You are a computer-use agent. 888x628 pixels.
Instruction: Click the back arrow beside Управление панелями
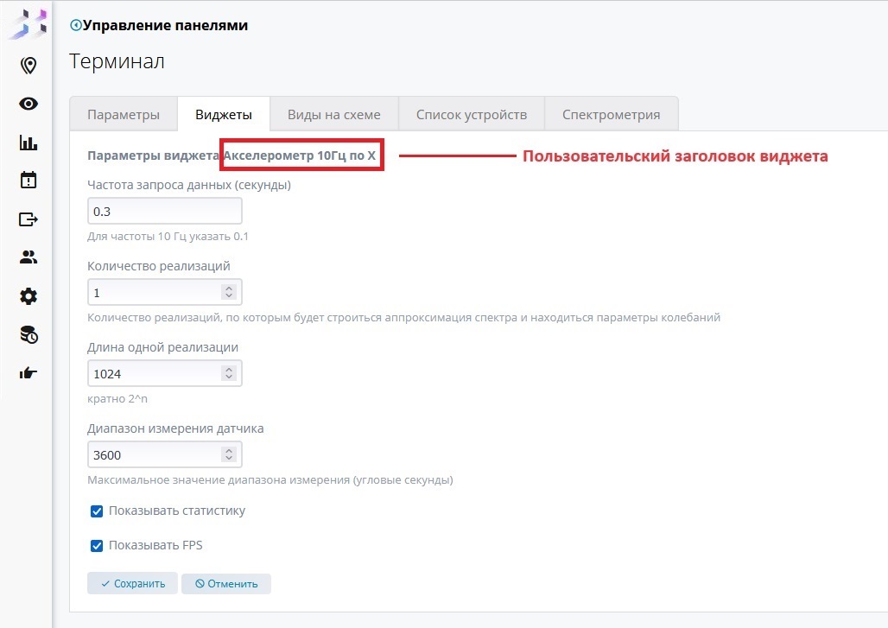tap(75, 26)
